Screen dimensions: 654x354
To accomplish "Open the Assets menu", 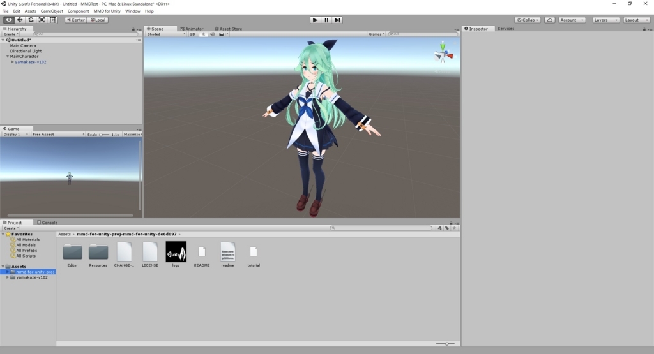I will pyautogui.click(x=31, y=11).
